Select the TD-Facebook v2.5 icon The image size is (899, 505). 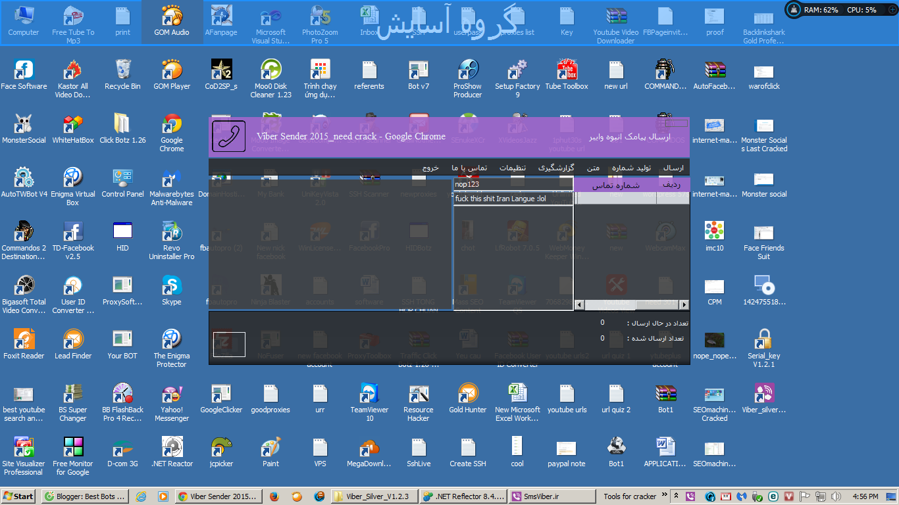click(73, 241)
